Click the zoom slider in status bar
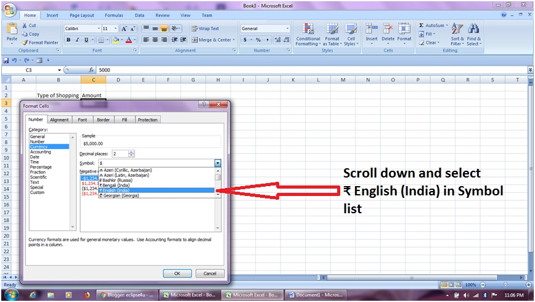Viewport: 535px width, 302px height. click(x=505, y=285)
